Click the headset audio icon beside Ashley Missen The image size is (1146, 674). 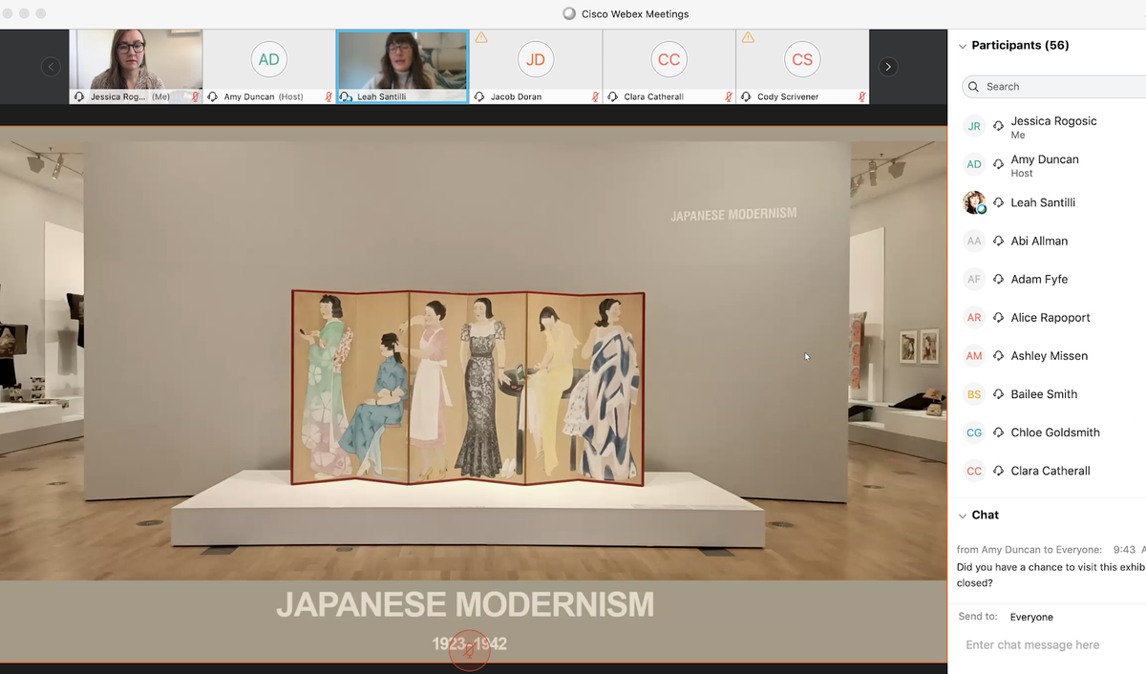998,355
